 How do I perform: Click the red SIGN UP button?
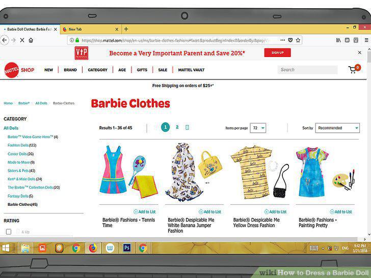pos(278,52)
